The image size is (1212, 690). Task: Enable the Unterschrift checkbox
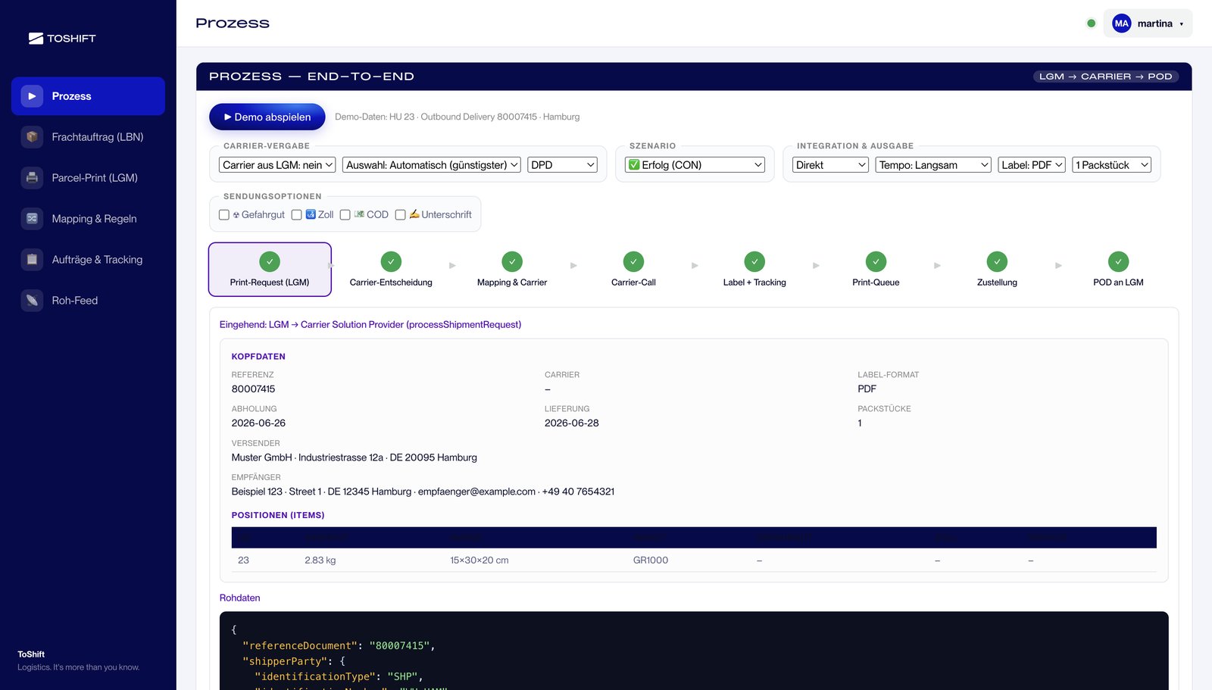(x=401, y=215)
